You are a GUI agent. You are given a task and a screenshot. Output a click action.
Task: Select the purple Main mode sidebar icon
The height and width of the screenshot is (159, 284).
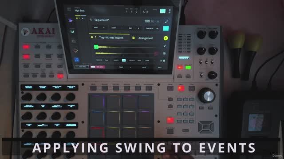pos(71,20)
